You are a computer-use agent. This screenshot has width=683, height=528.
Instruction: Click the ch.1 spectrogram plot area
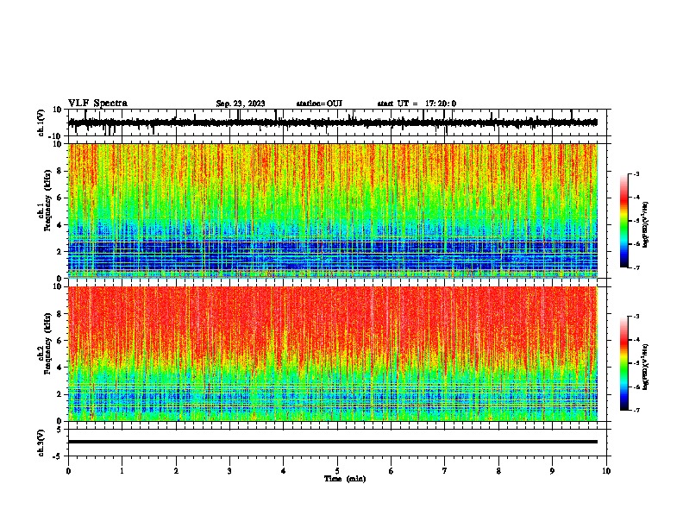coord(333,211)
